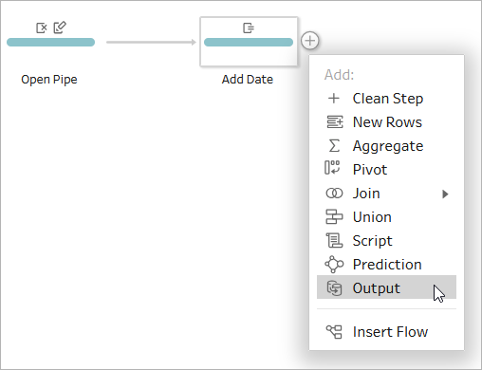Viewport: 482px width, 370px height.
Task: Click the Aggregate sigma icon
Action: click(x=334, y=146)
